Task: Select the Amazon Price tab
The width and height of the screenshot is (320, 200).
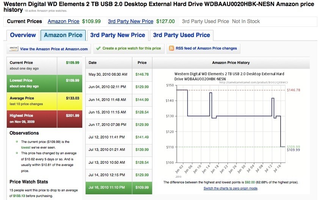Action: tap(63, 35)
